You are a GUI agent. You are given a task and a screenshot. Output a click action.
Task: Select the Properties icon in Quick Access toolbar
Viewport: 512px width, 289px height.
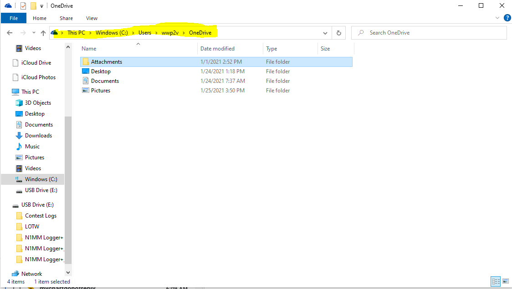[x=23, y=6]
